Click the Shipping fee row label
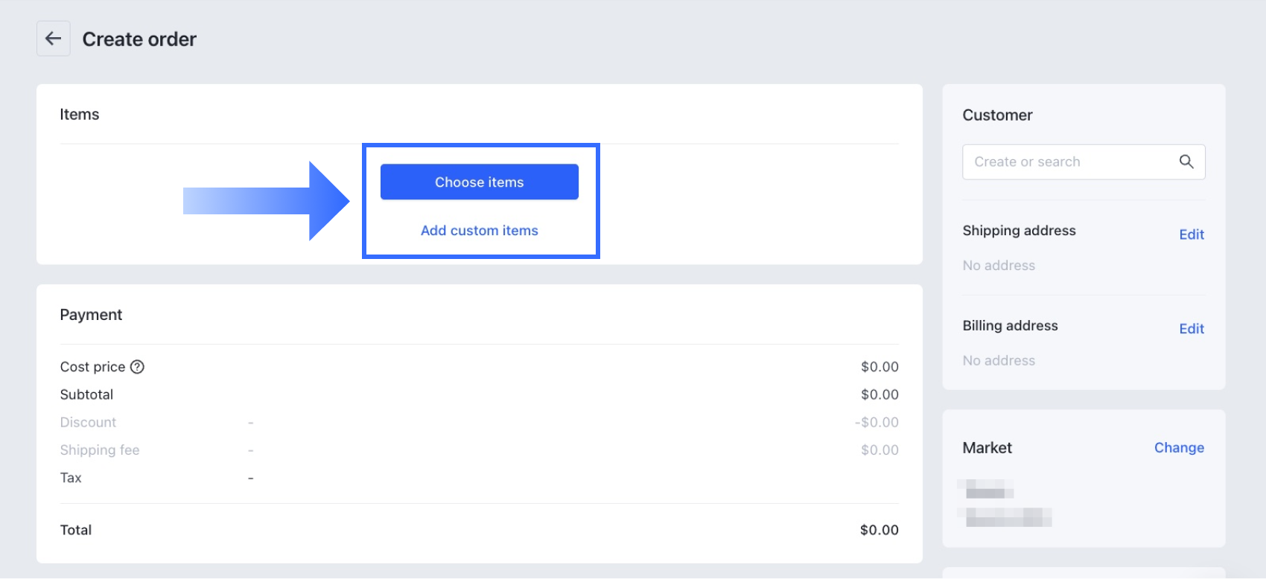The image size is (1266, 579). point(100,450)
